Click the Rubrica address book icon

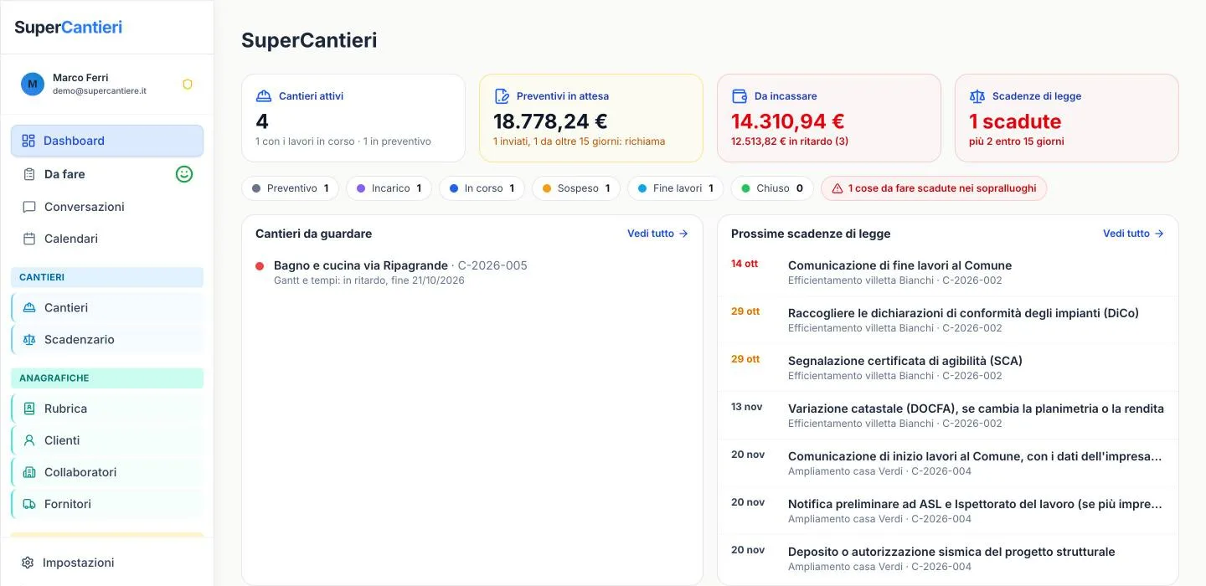click(29, 409)
